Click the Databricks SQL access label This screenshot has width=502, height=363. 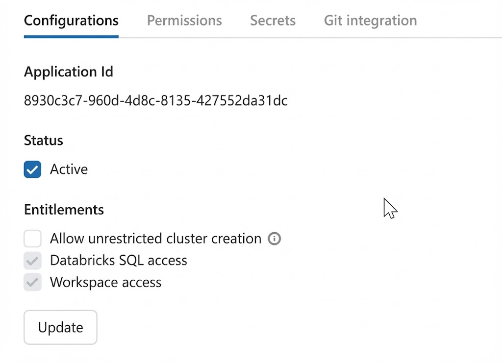[118, 261]
